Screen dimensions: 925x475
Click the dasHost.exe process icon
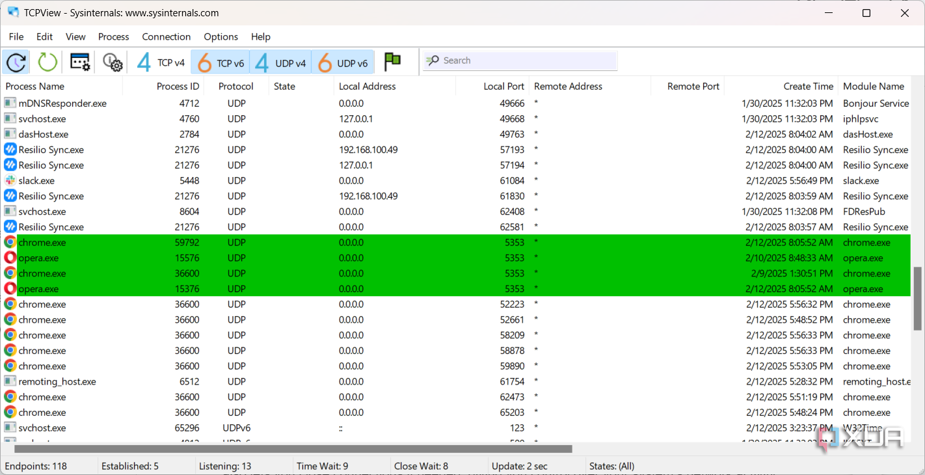click(x=10, y=134)
